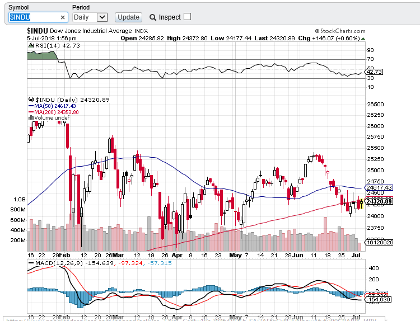Click the Dow Jones Industrial Average title
Screen dimensions: 420x321
(x=91, y=31)
